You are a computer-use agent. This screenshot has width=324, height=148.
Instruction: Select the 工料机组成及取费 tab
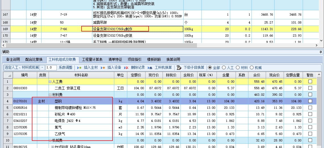(62, 60)
